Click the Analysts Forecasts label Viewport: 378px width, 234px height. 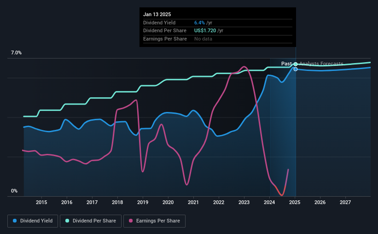tap(321, 64)
